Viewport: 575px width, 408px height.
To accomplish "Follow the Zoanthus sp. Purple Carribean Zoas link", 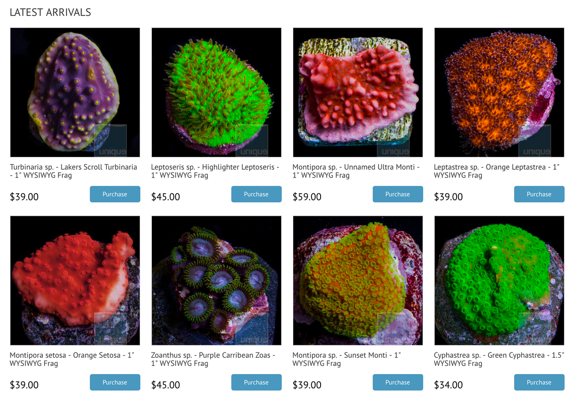I will [x=213, y=359].
